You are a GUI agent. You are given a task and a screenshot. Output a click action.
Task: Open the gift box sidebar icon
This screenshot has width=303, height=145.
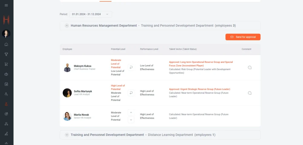pyautogui.click(x=6, y=74)
